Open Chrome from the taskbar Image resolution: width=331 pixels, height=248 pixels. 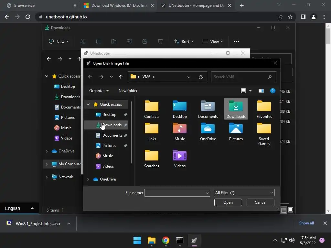(166, 240)
